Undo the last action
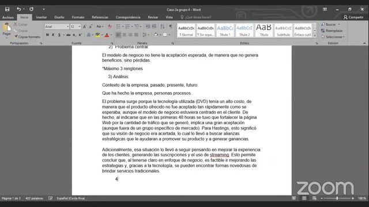 pos(18,9)
